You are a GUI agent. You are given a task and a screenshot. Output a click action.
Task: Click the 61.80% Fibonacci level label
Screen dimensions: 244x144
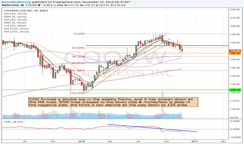click(78, 70)
